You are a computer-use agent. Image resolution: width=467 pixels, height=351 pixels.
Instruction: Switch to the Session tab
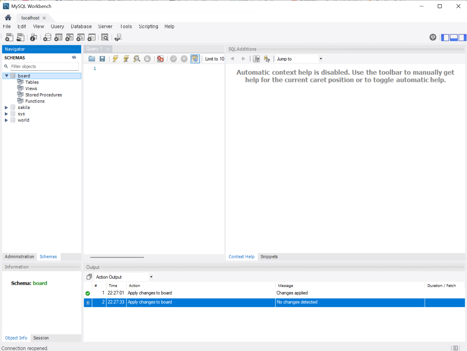[x=41, y=338]
